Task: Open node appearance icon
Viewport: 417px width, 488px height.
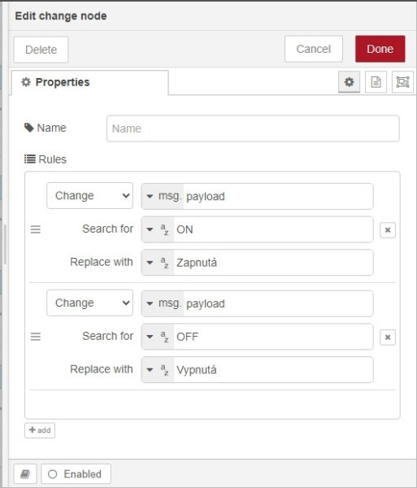Action: pyautogui.click(x=402, y=82)
